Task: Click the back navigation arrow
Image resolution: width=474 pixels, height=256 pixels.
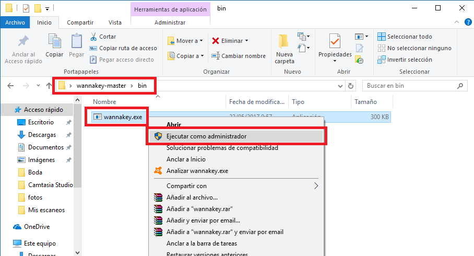Action: click(x=10, y=86)
